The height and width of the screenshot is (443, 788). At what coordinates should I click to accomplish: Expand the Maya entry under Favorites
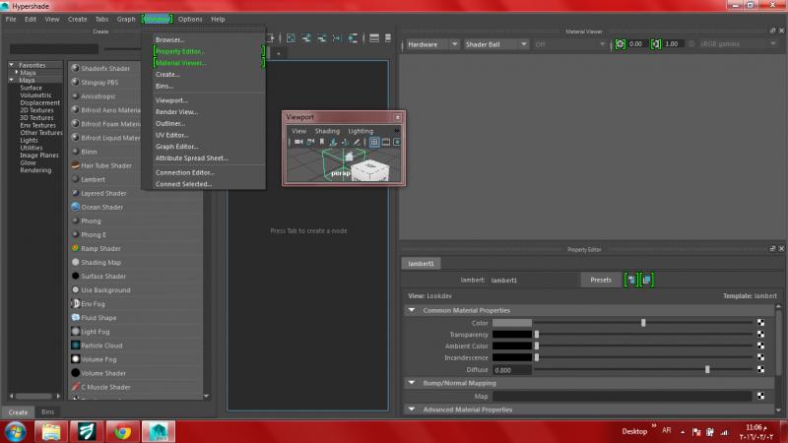16,72
